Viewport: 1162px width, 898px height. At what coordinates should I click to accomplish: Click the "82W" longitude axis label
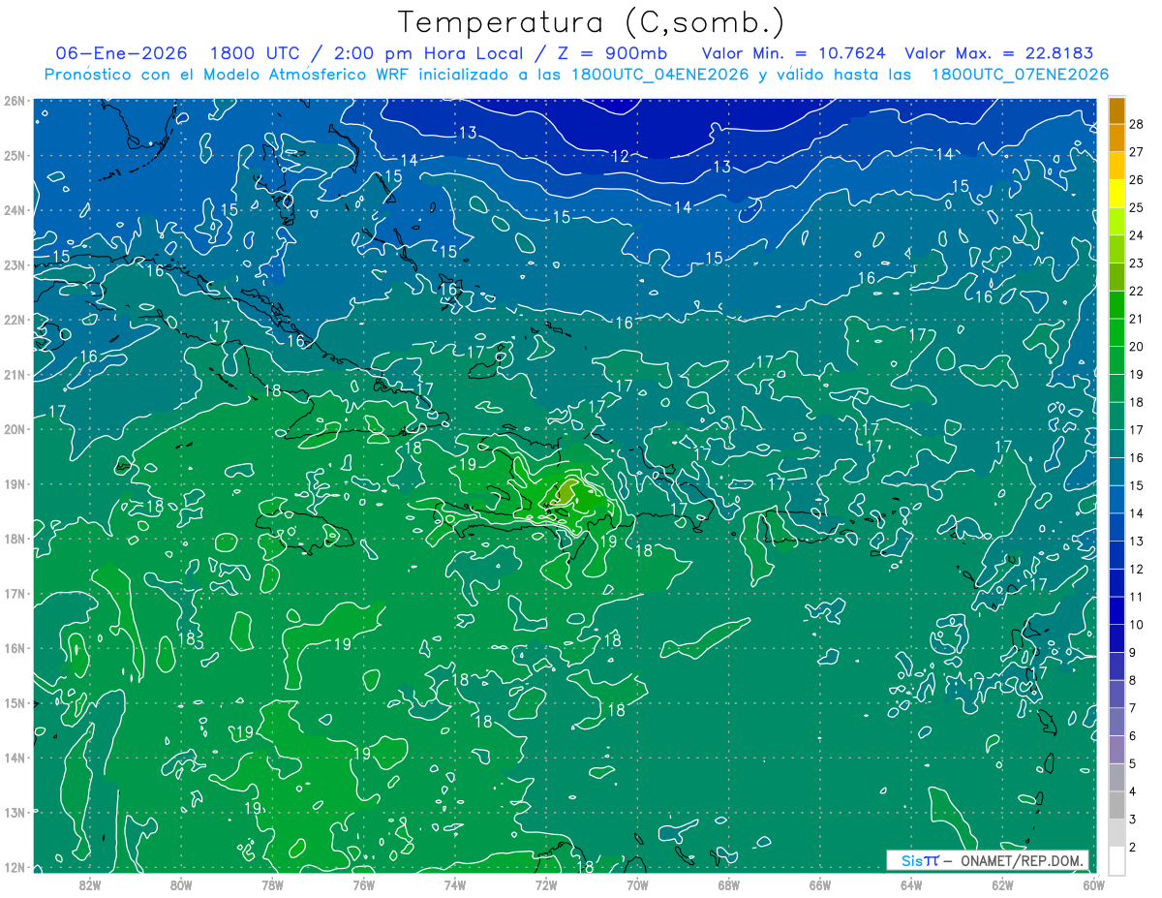[x=90, y=884]
